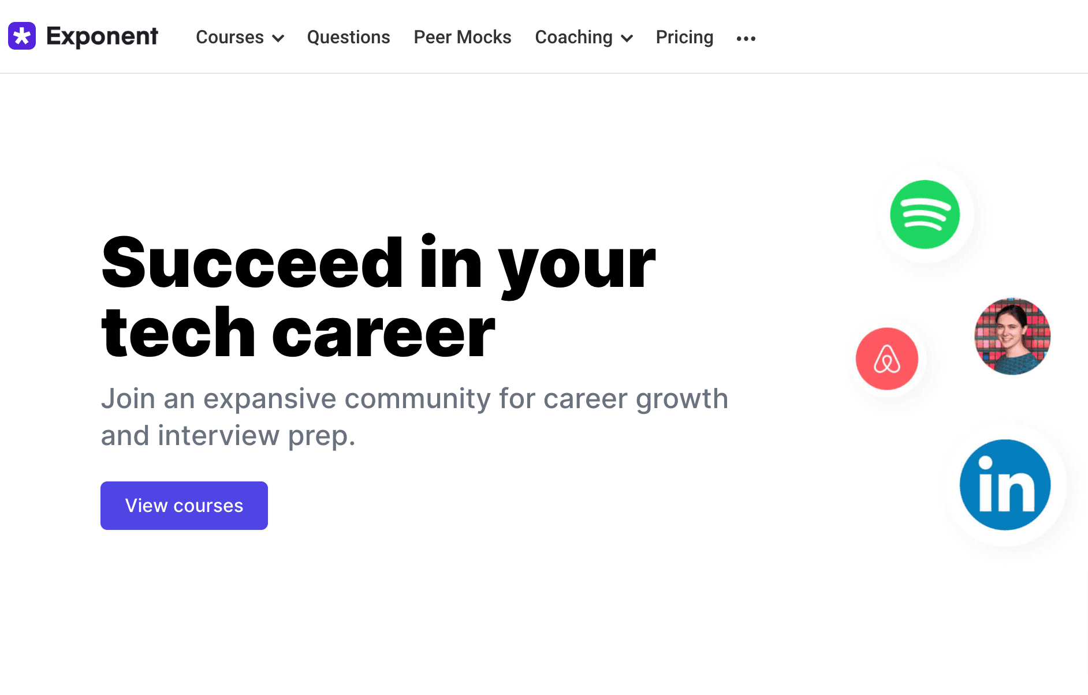This screenshot has height=695, width=1088.
Task: Open the Coaching menu item
Action: [x=573, y=37]
